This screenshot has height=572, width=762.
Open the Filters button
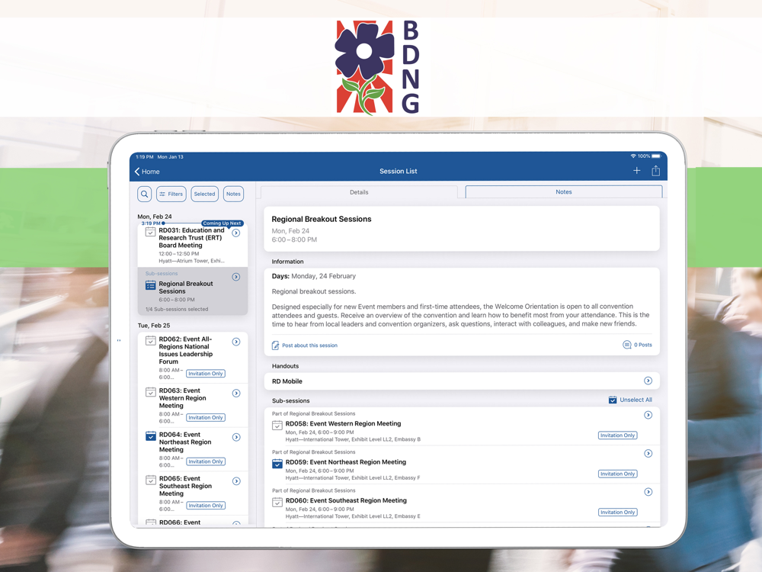point(171,194)
